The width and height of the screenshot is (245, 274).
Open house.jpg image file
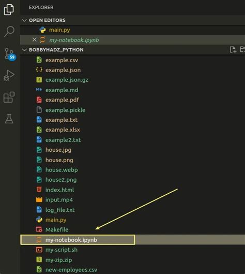point(132,150)
